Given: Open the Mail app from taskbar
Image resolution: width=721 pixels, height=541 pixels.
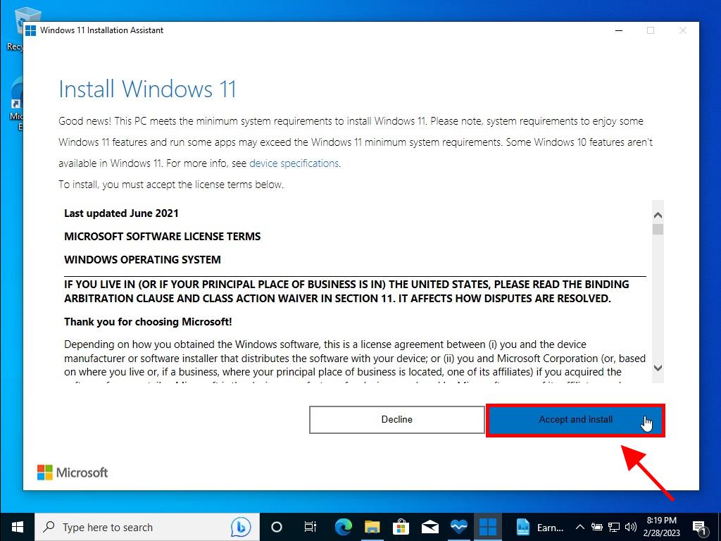Looking at the screenshot, I should (430, 527).
